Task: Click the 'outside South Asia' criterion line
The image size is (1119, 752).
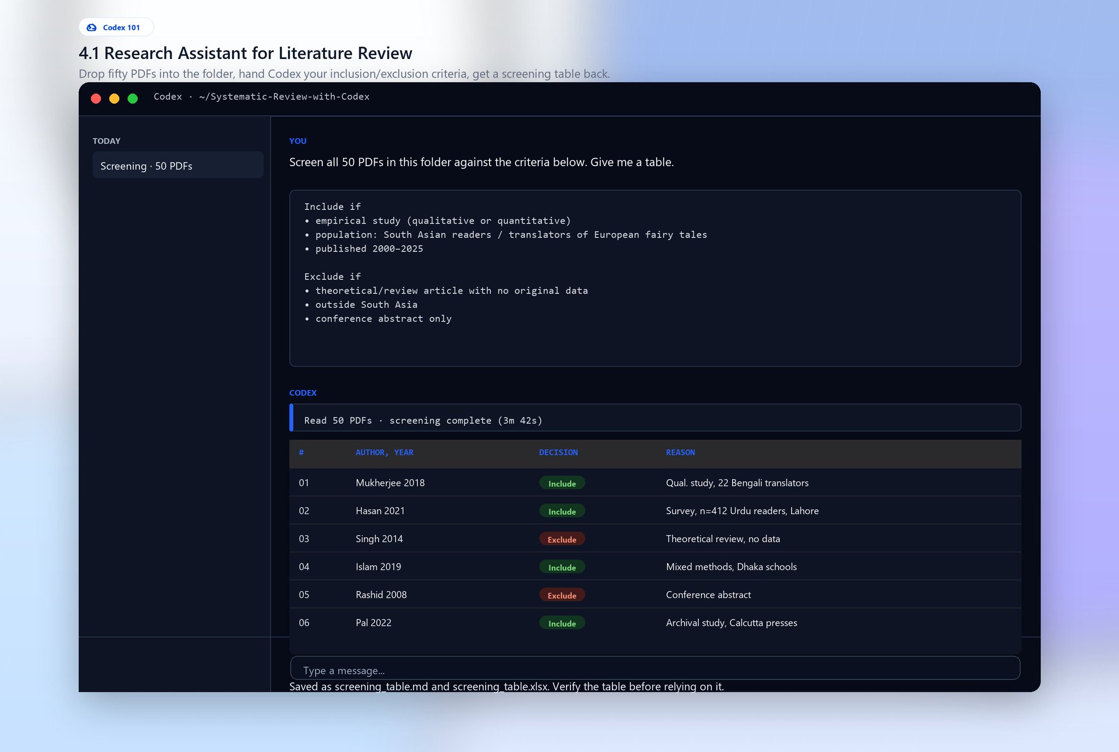Action: [361, 304]
